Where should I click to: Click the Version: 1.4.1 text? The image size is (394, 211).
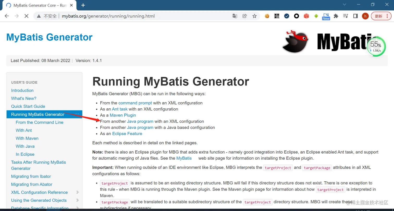89,61
